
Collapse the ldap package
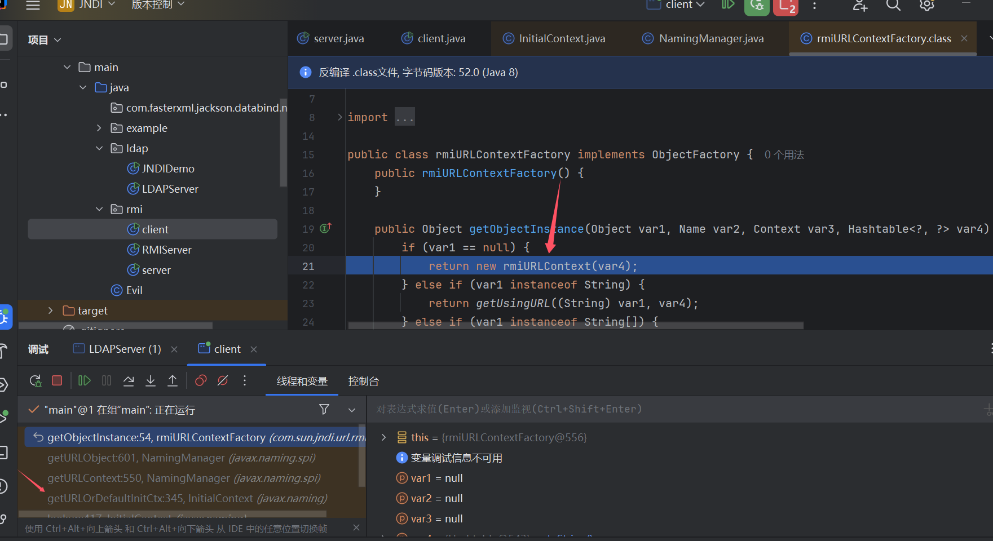[x=99, y=148]
